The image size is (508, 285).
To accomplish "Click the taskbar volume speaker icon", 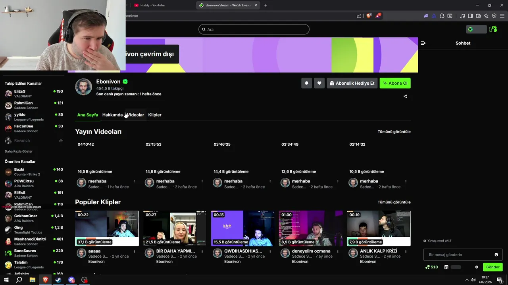I will [x=474, y=280].
